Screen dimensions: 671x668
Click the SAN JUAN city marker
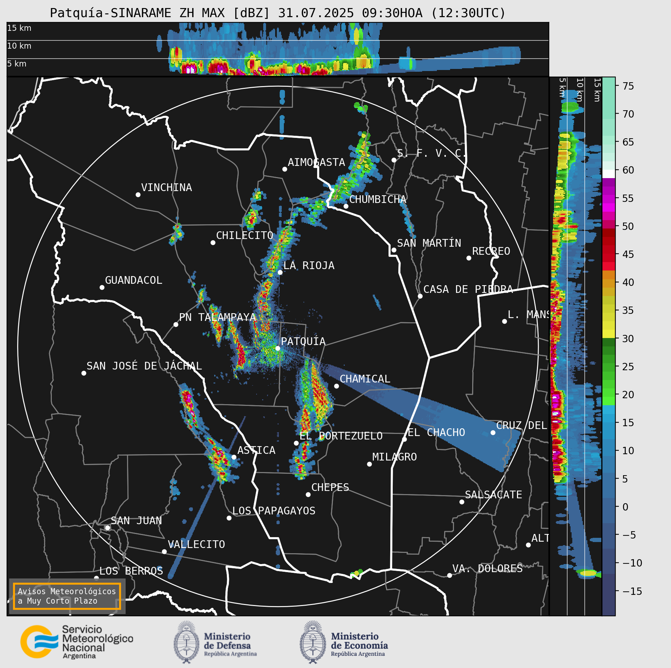tap(107, 528)
